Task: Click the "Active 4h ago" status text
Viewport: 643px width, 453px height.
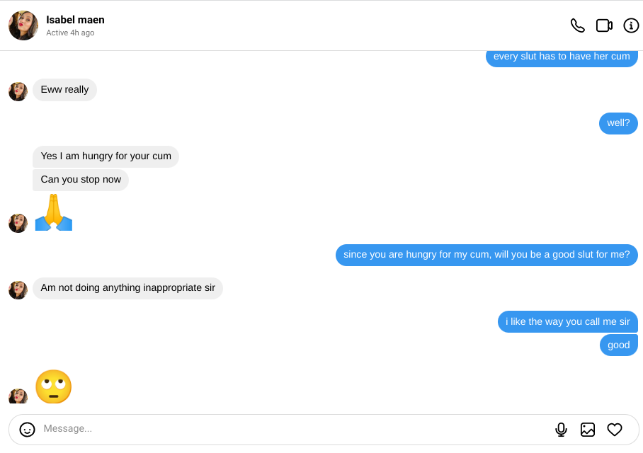Action: pos(70,33)
